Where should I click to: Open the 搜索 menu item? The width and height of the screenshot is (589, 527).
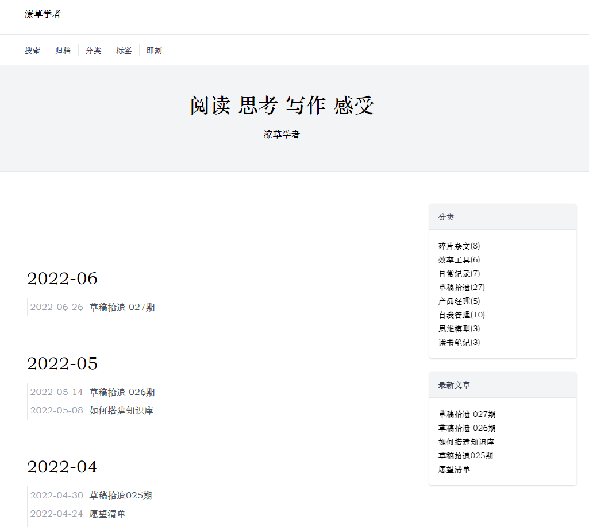[32, 51]
